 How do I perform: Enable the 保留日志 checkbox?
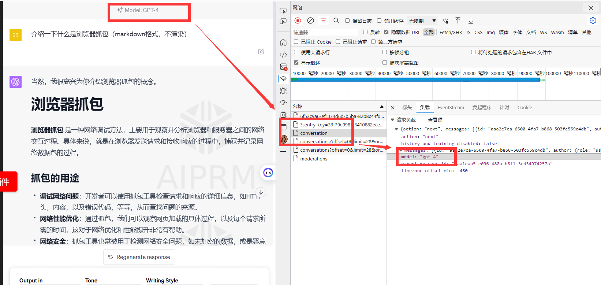tap(347, 21)
